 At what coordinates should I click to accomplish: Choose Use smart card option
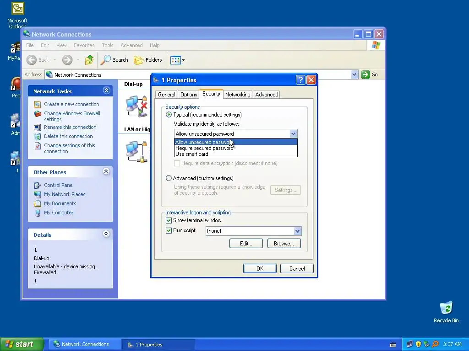tap(236, 154)
